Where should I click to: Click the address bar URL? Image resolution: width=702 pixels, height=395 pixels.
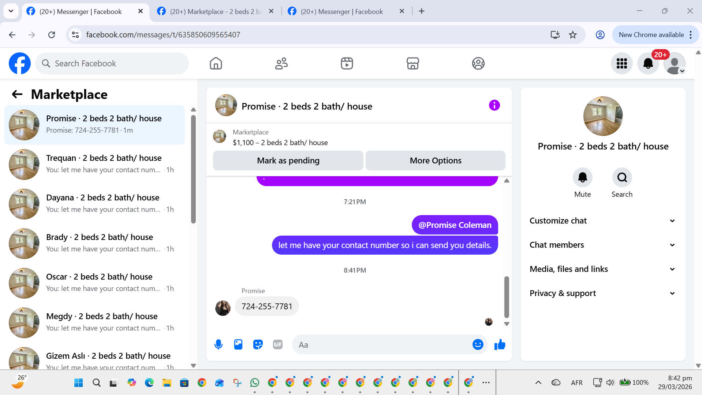click(x=163, y=35)
